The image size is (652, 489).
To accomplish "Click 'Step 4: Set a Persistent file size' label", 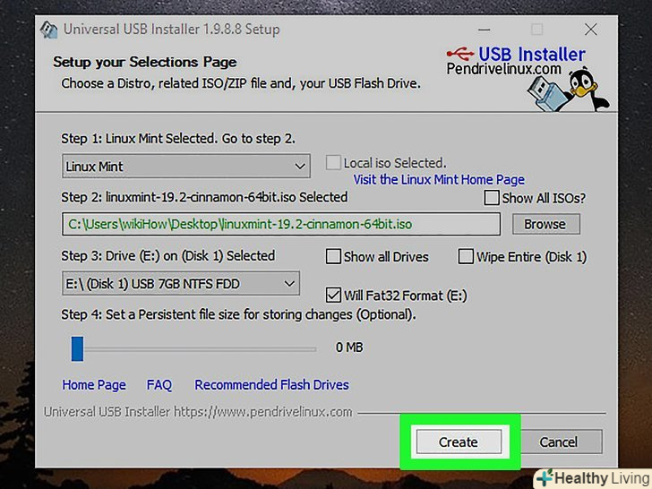I will click(238, 314).
